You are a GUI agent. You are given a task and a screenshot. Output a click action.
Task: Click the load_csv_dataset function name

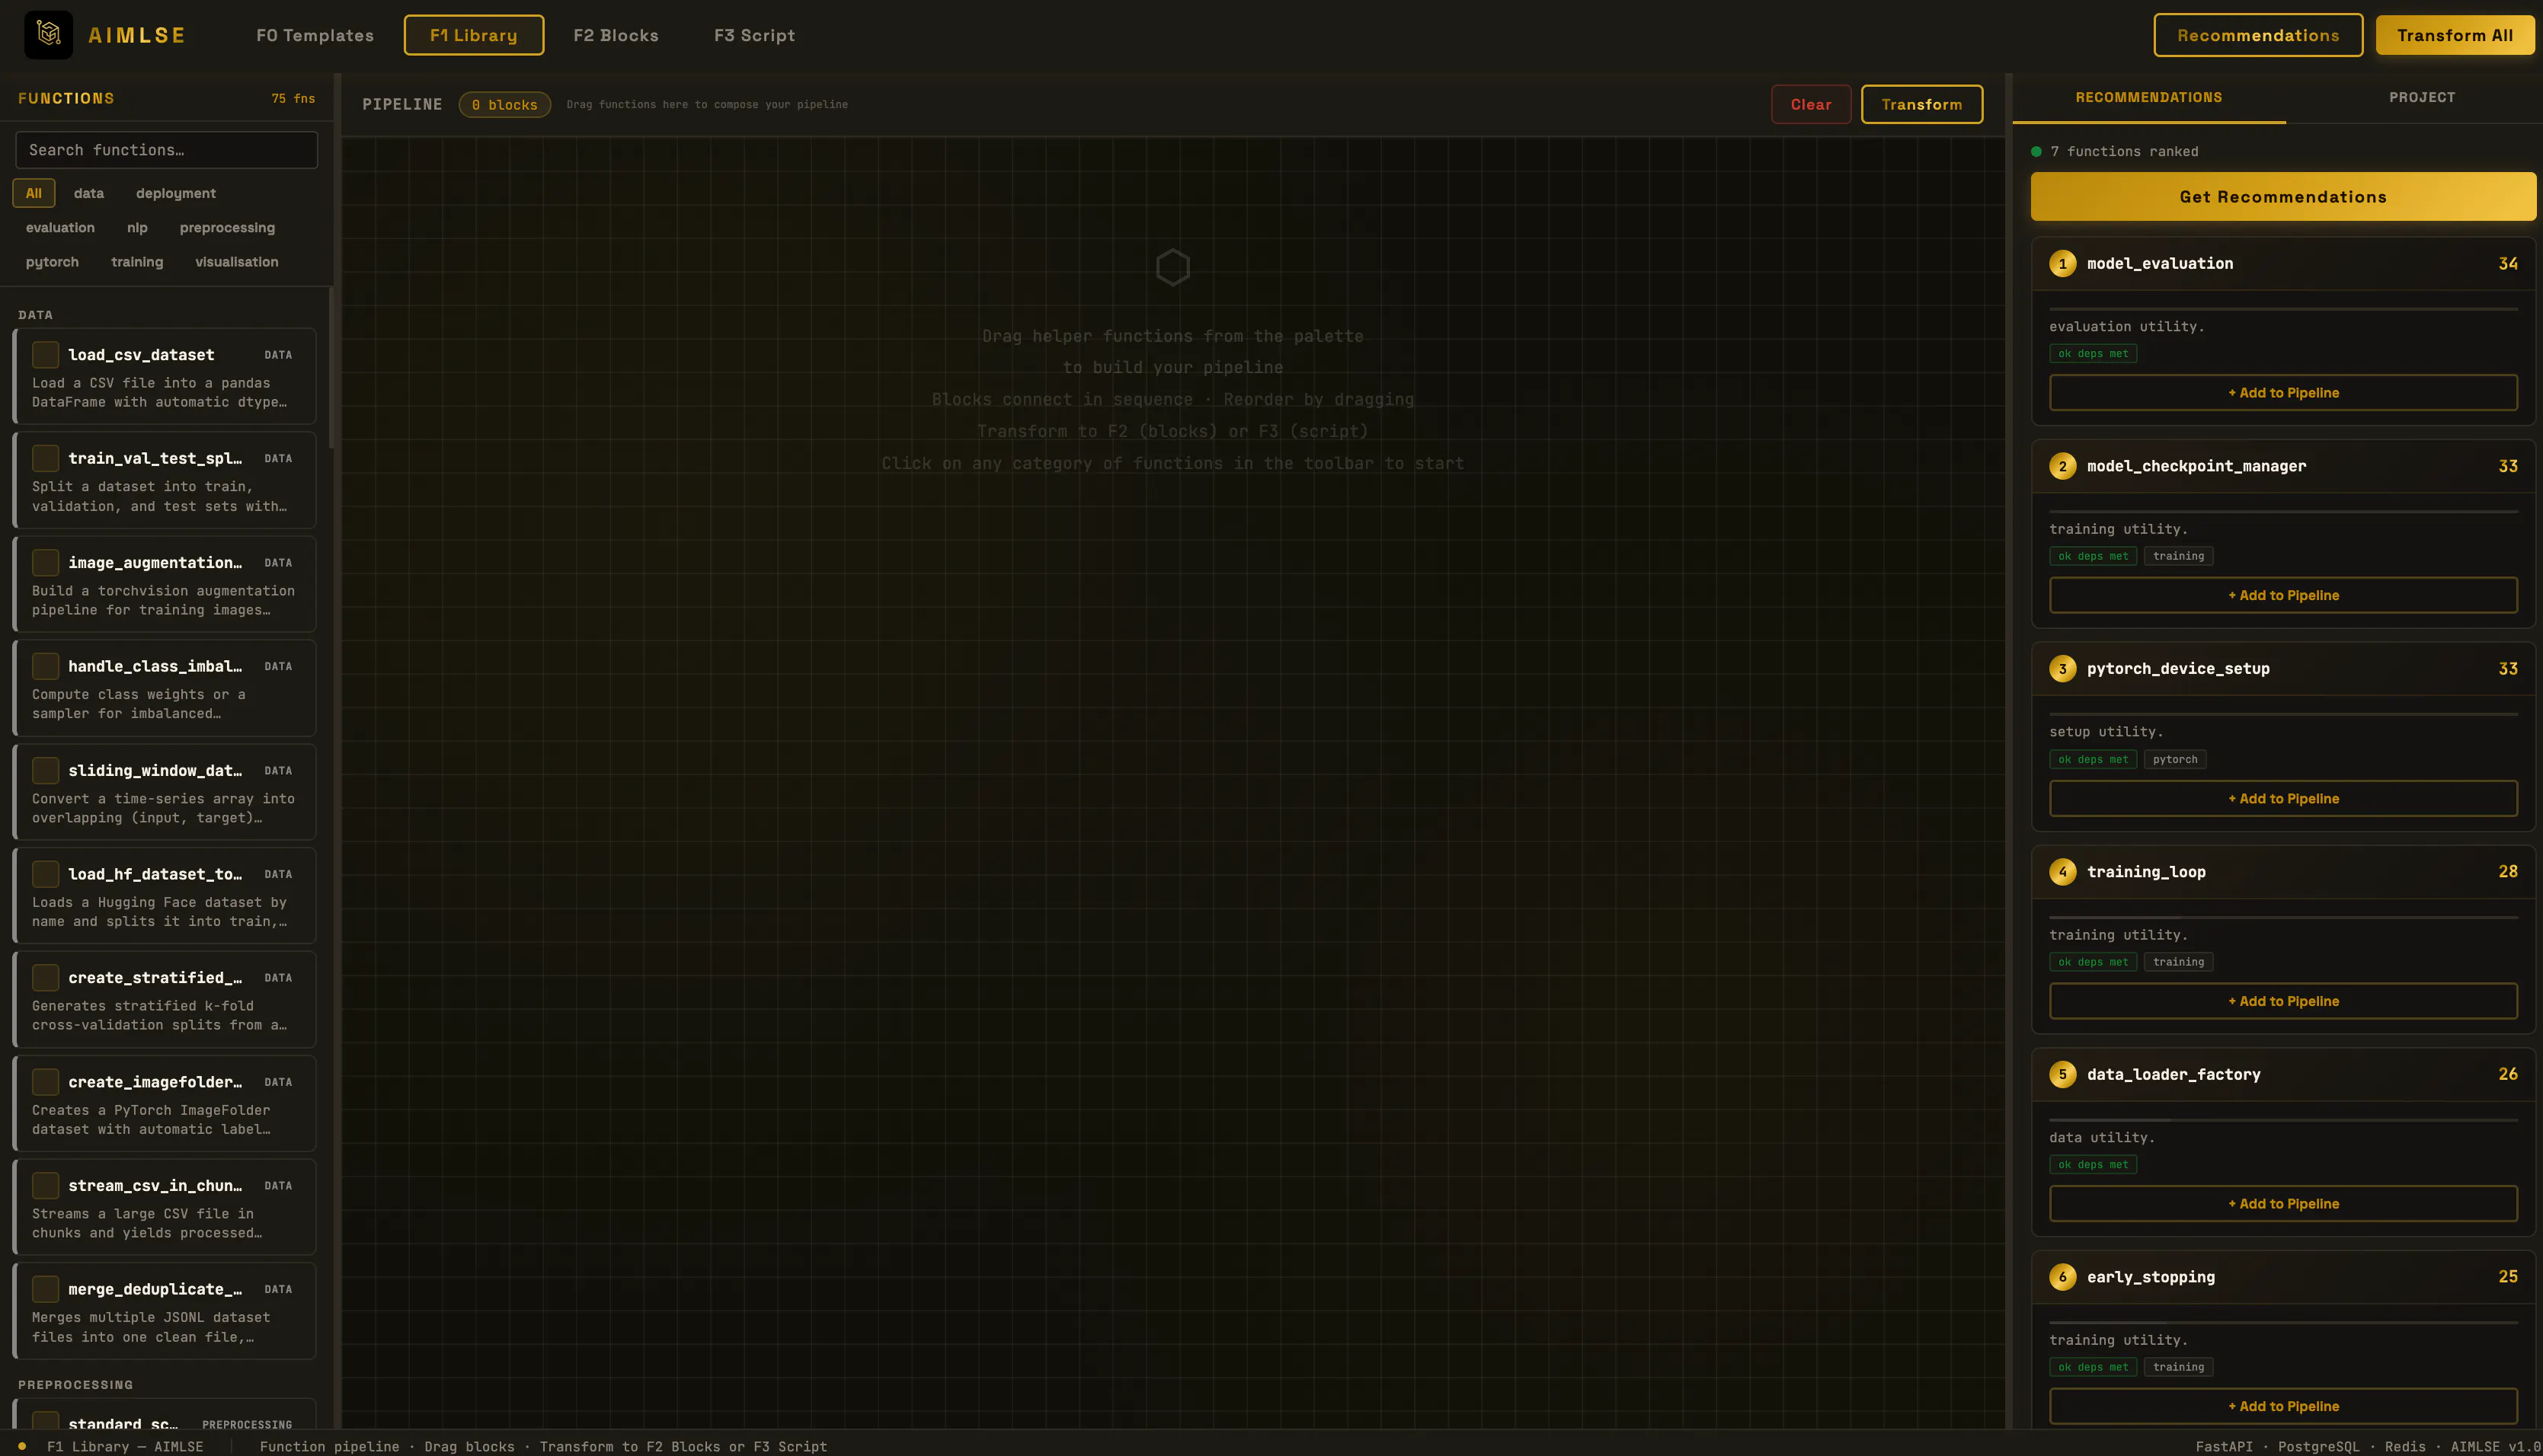[x=141, y=354]
